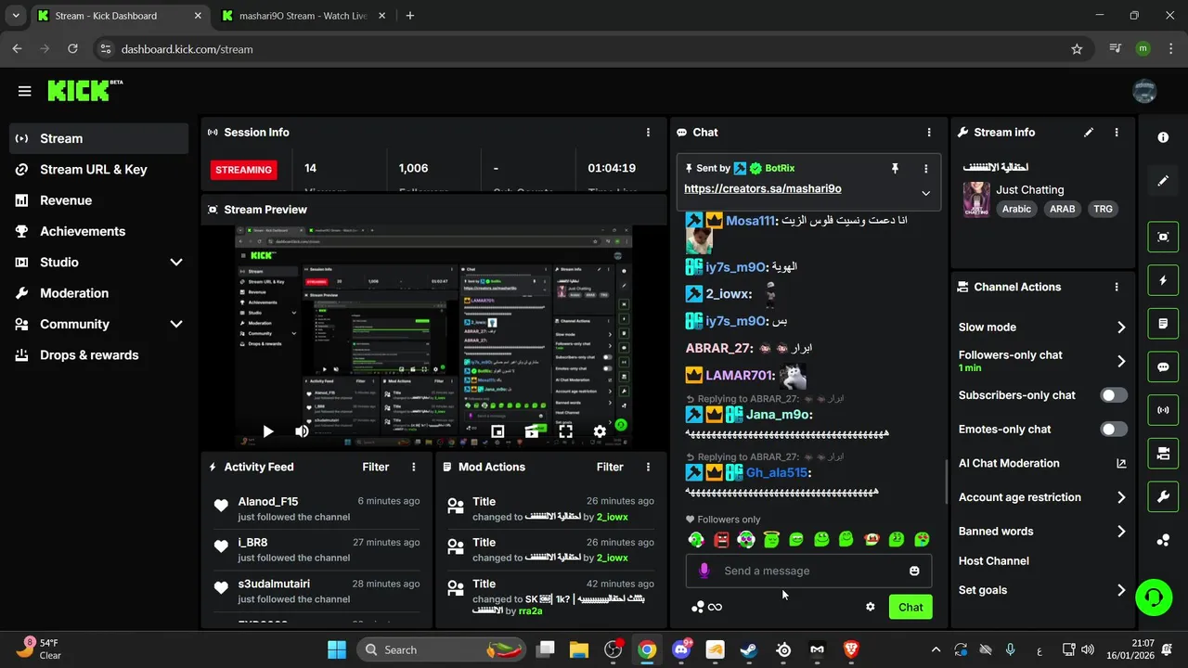Screen dimensions: 1188x668
Task: Toggle the Stream Preview widget icon in sidebar
Action: pyautogui.click(x=1163, y=237)
